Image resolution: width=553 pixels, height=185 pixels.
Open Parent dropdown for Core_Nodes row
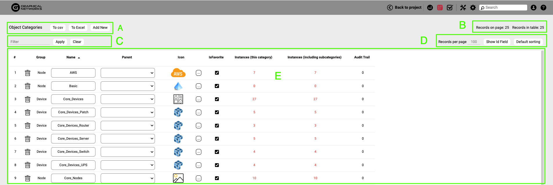(128, 178)
